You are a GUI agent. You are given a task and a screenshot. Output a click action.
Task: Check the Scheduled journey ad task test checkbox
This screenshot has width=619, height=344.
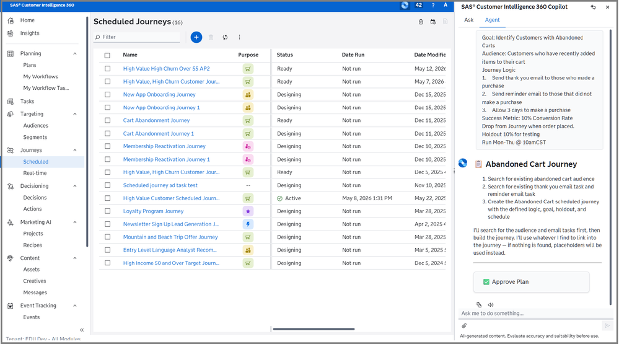click(107, 185)
